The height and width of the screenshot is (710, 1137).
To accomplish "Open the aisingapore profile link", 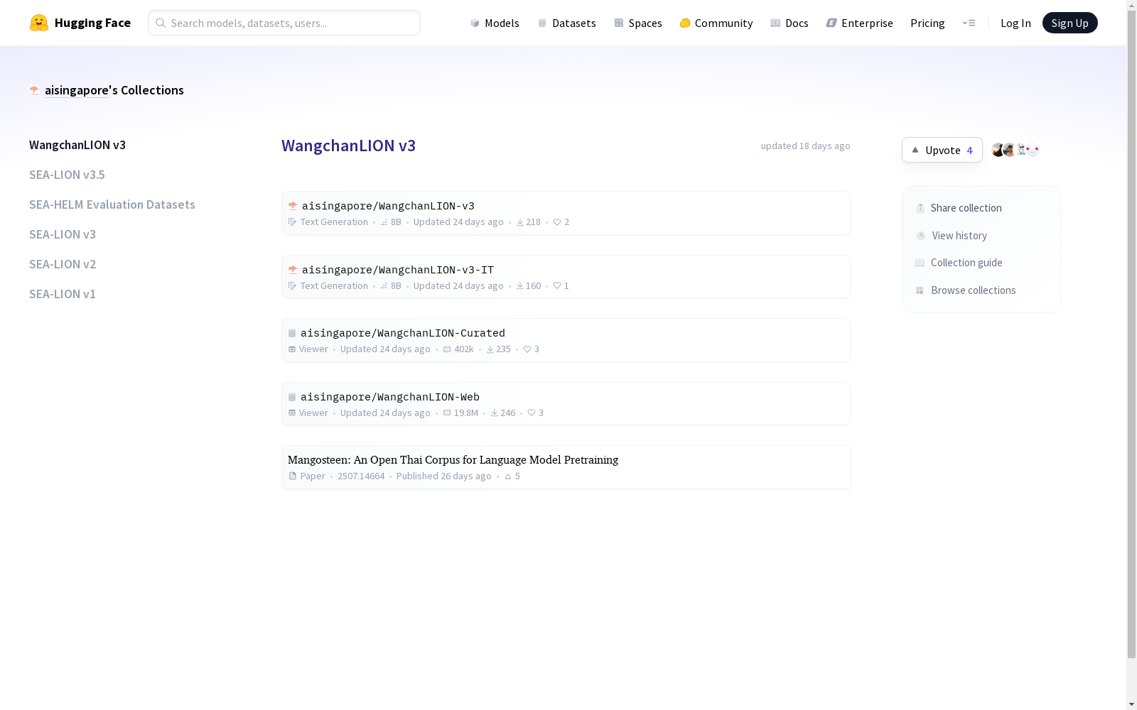I will 77,90.
